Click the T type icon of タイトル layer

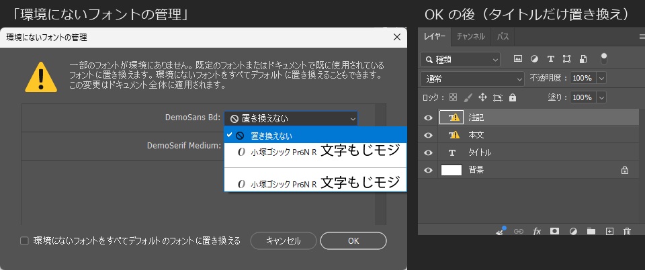tap(452, 152)
